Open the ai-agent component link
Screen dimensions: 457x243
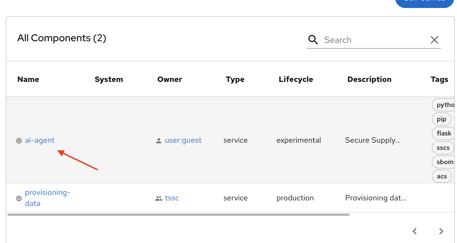40,140
